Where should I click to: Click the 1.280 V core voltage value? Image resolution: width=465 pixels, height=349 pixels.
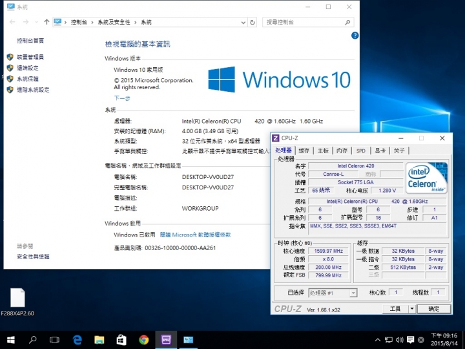coord(387,191)
